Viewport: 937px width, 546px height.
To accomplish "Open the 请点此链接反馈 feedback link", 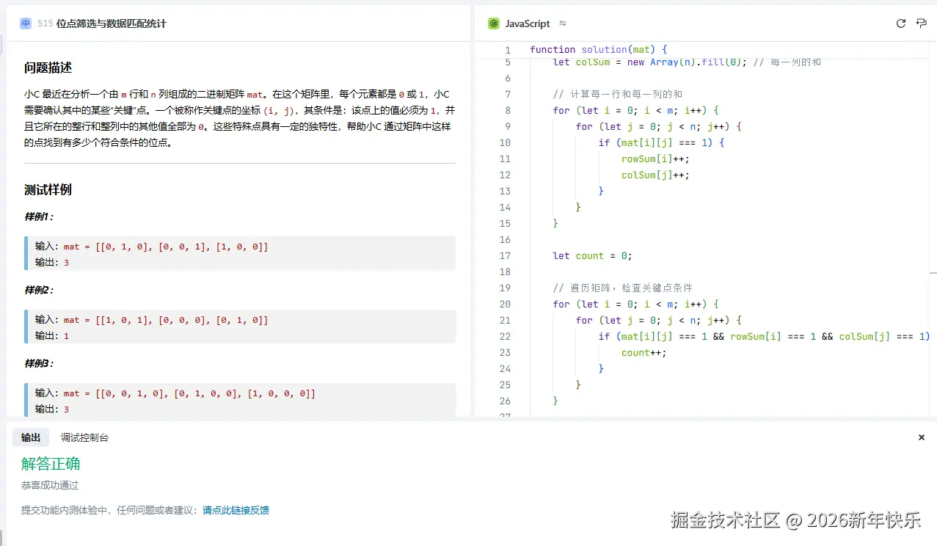I will pos(236,510).
